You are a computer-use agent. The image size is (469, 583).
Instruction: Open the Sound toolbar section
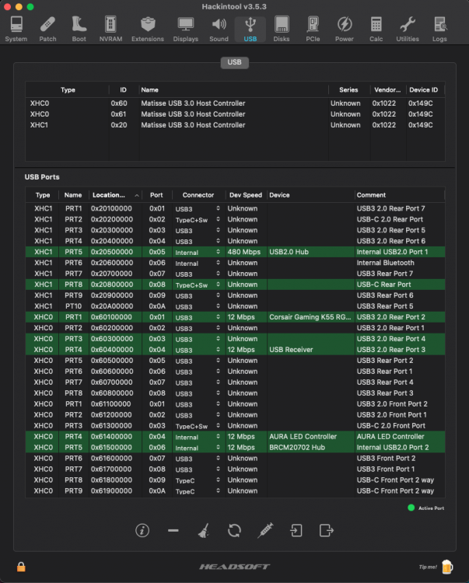coord(219,29)
